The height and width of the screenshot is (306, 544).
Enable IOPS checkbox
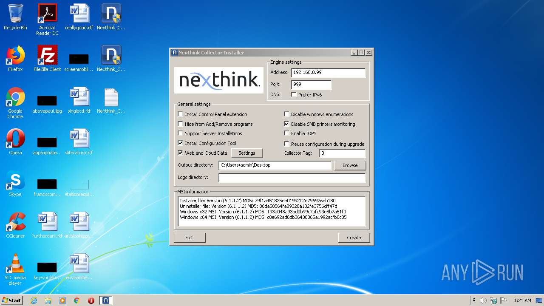point(287,133)
